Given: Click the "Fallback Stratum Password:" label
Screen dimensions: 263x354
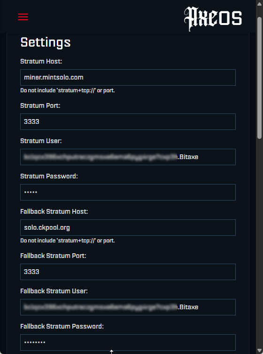Looking at the screenshot, I should [x=62, y=326].
